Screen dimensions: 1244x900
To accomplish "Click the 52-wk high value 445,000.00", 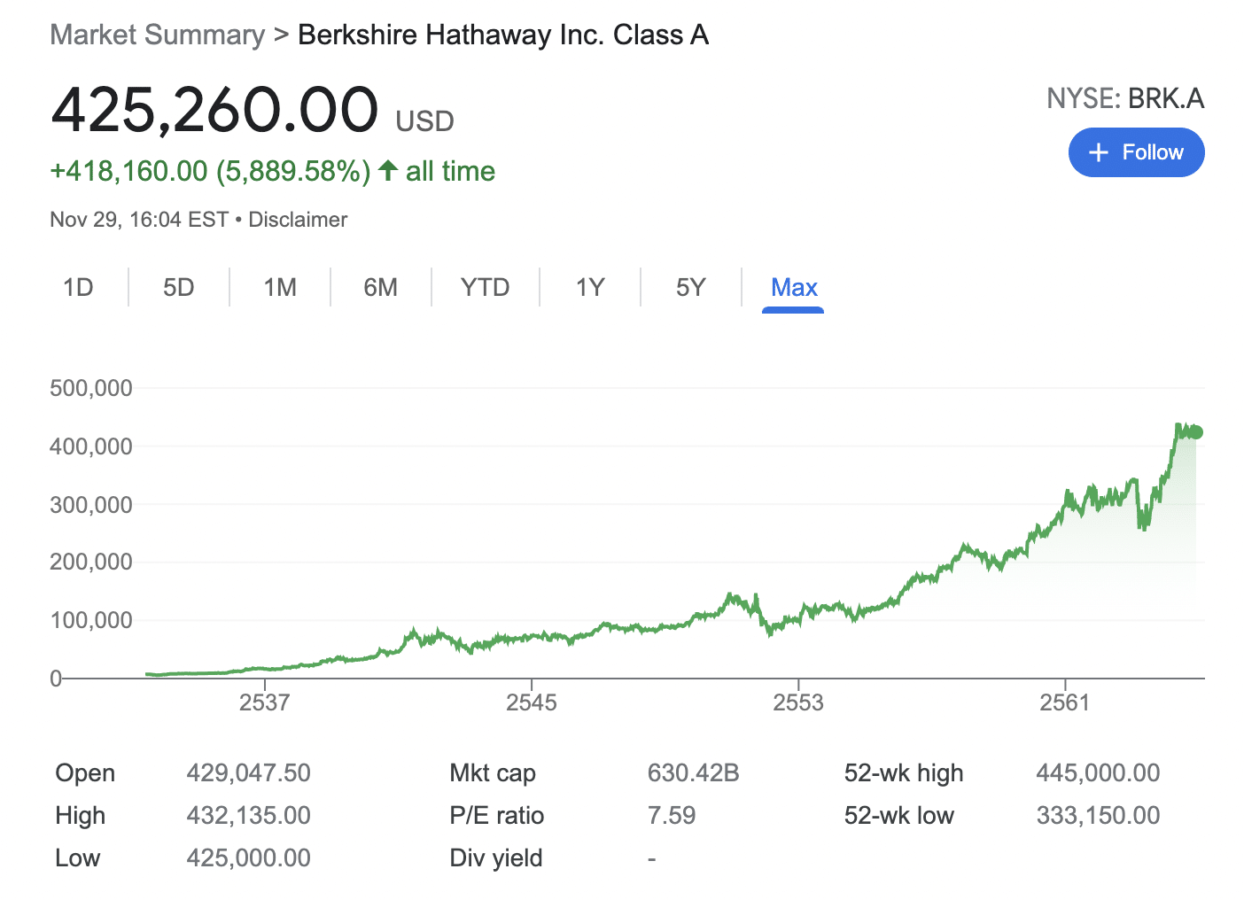I will click(1099, 772).
